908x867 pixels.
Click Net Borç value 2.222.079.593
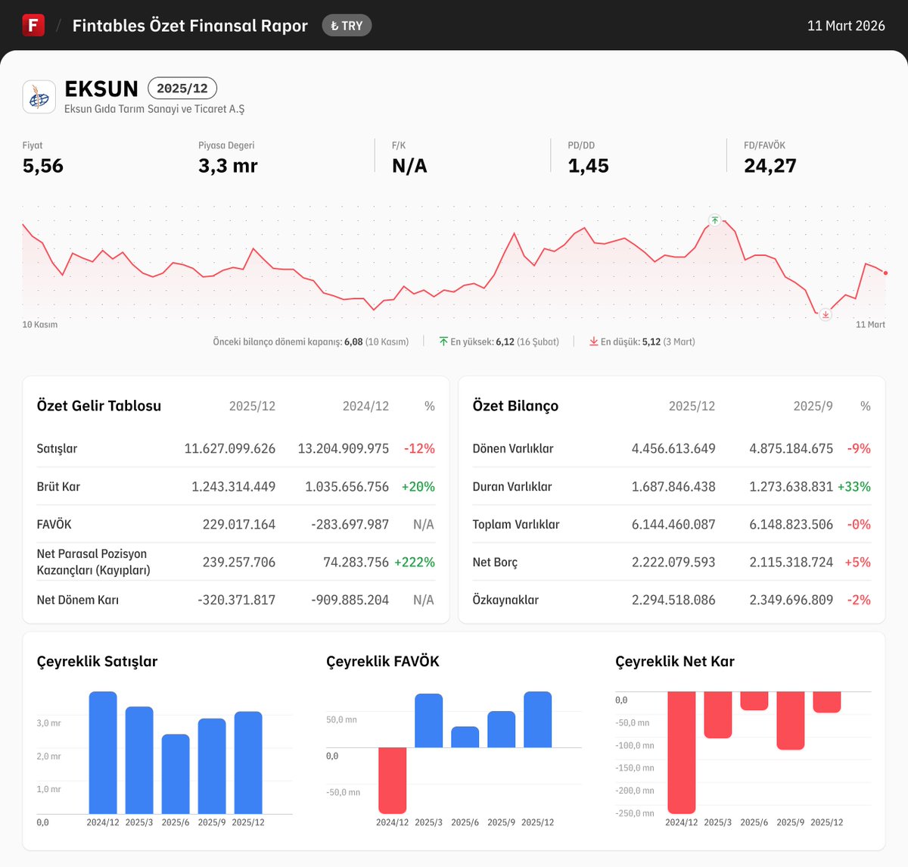tap(673, 562)
